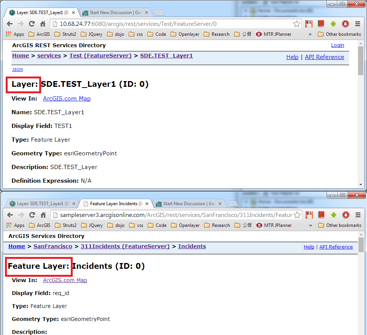Click the red stop-hand extension in top window
Image resolution: width=367 pixels, height=335 pixels.
click(x=345, y=24)
